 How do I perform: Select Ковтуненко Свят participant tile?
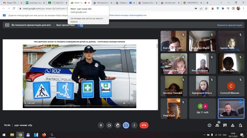point(174,41)
